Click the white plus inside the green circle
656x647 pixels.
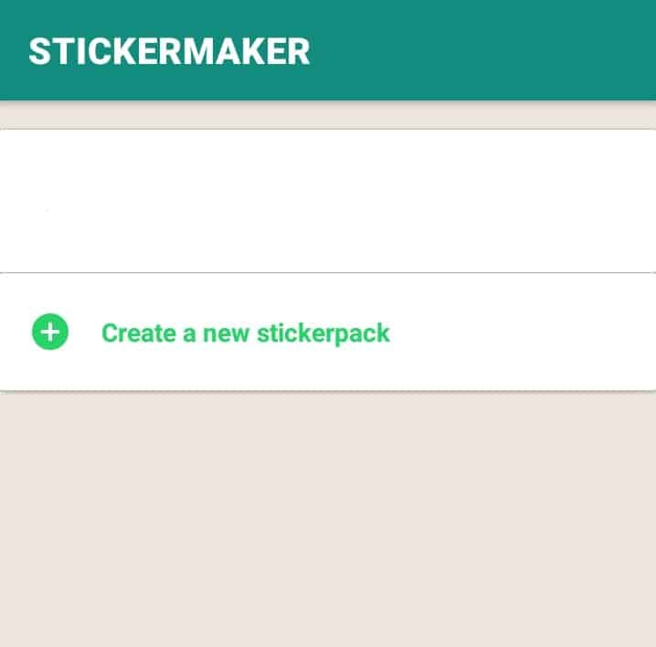(50, 332)
